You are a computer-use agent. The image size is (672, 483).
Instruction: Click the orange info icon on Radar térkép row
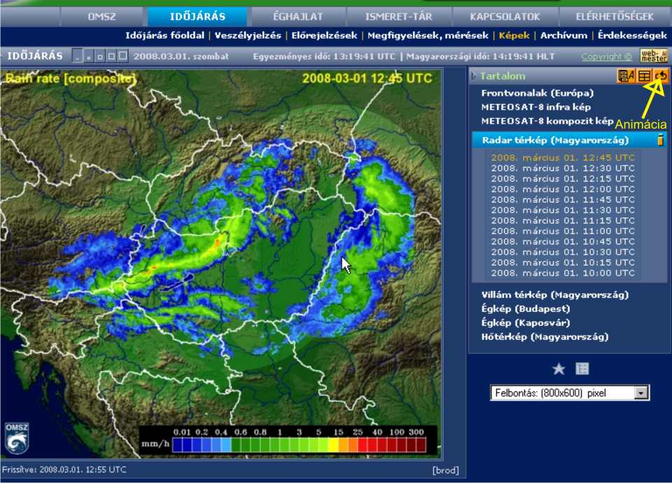(x=659, y=140)
